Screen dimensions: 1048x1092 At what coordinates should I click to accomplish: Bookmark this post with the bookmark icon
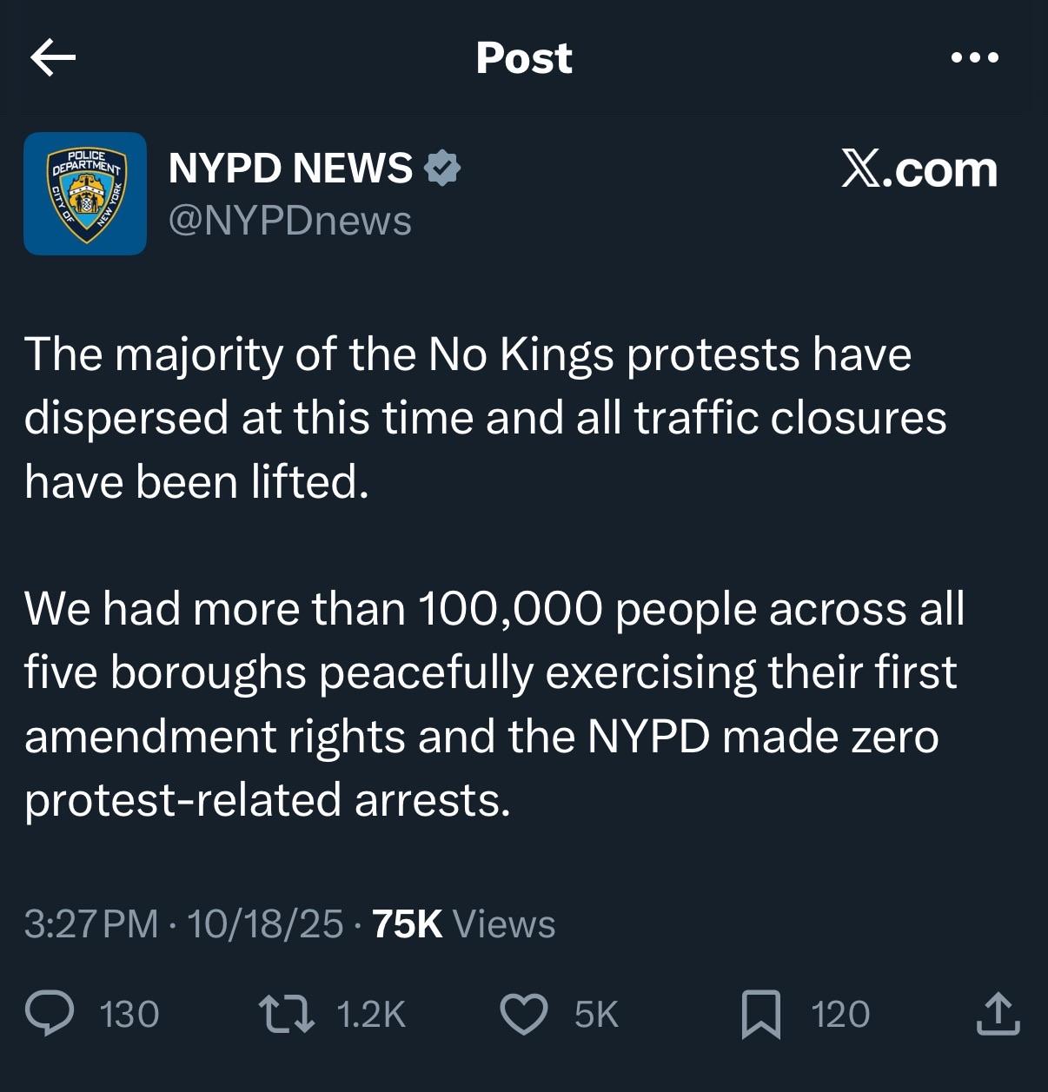[760, 1015]
